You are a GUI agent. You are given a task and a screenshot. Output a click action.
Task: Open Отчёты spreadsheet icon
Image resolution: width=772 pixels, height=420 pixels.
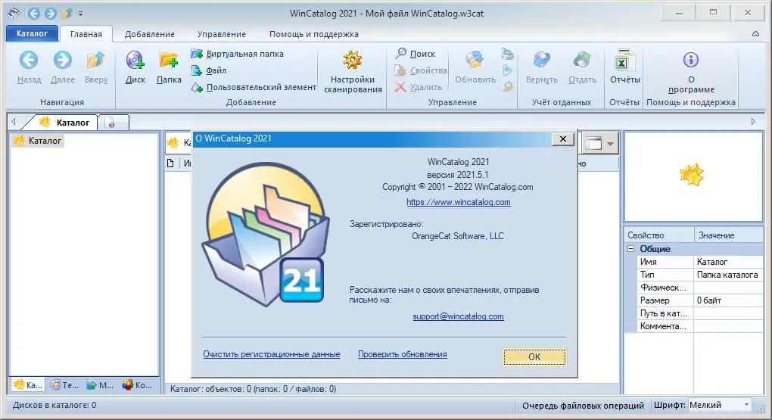pyautogui.click(x=624, y=61)
